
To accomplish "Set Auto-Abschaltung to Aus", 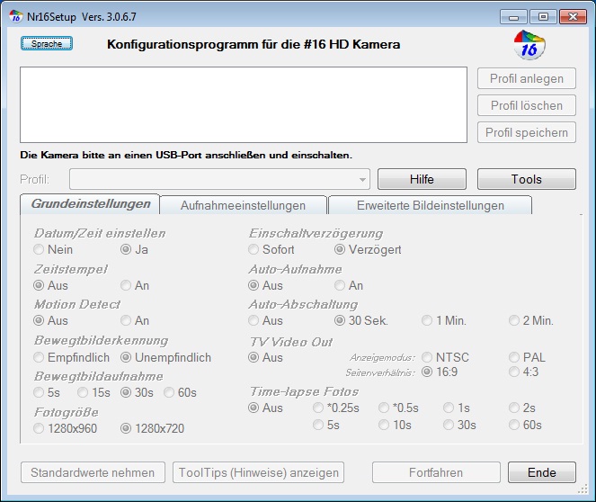I will point(266,320).
